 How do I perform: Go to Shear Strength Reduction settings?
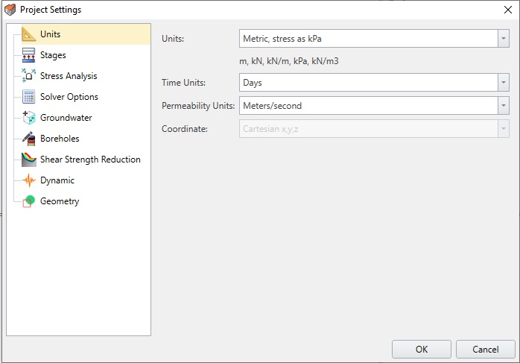pos(90,160)
